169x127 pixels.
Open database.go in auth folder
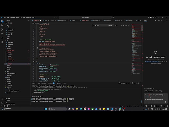click(11, 29)
